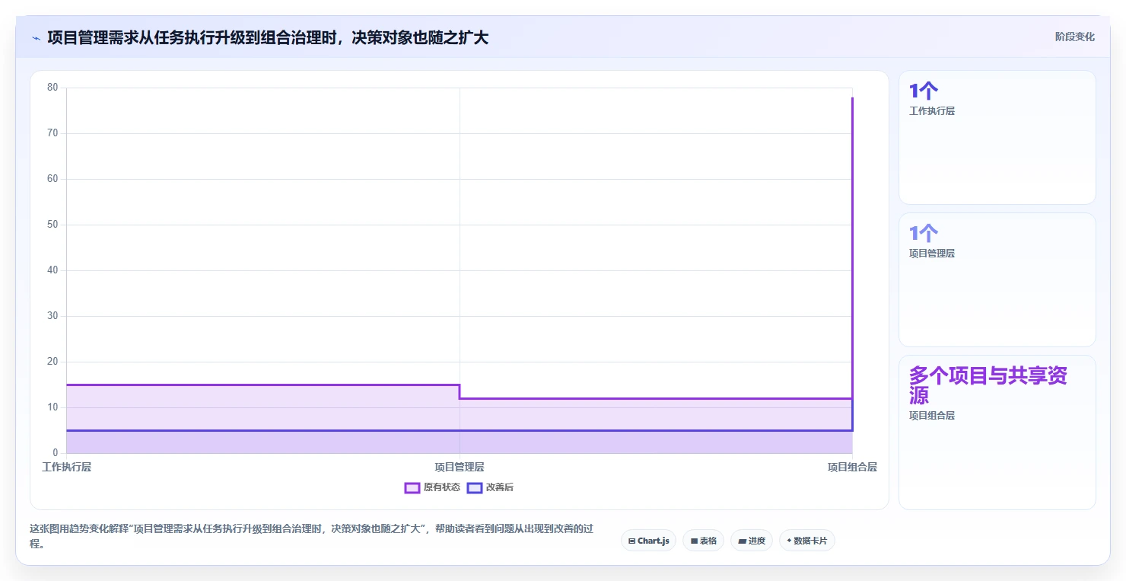Click the y-axis value 30
Viewport: 1126px width, 581px height.
(52, 316)
